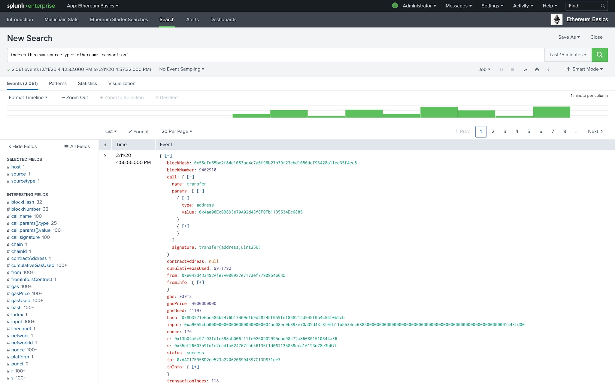The image size is (615, 383).
Task: Click Zoom Out on the timeline
Action: tap(75, 97)
